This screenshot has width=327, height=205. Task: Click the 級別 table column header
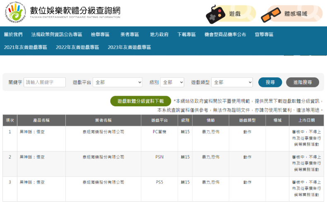pyautogui.click(x=185, y=120)
